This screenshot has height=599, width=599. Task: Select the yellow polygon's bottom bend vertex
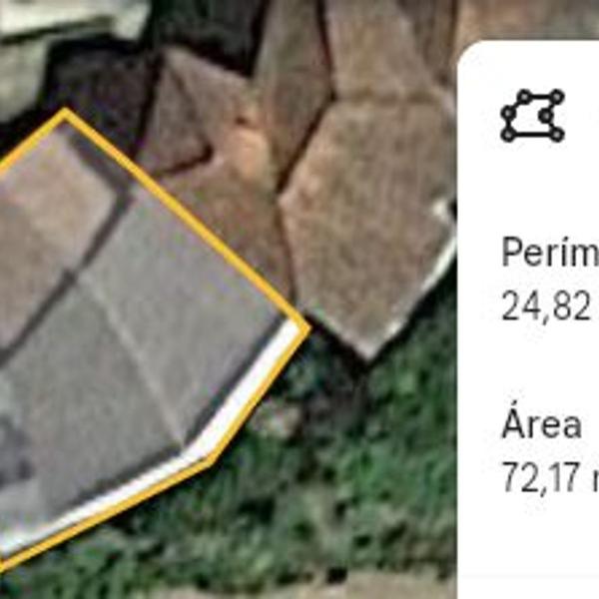click(211, 459)
